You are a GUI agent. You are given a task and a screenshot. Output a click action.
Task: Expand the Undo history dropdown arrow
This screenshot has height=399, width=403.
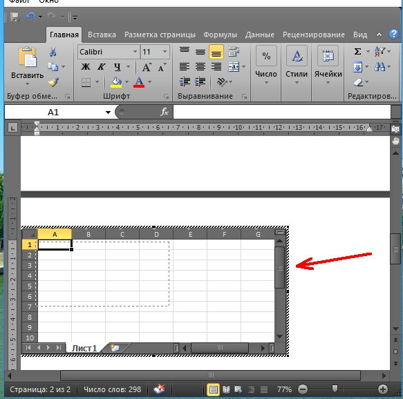[x=41, y=17]
